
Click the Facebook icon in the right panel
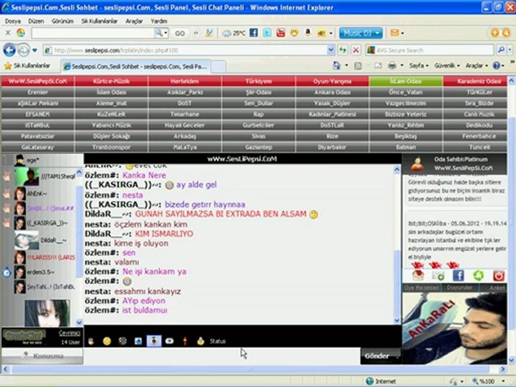458,275
